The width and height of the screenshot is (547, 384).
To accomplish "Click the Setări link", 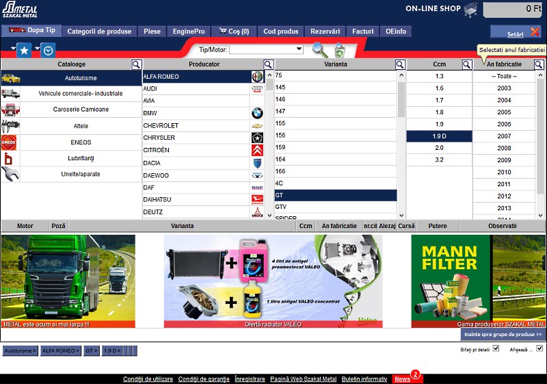I will pos(516,34).
